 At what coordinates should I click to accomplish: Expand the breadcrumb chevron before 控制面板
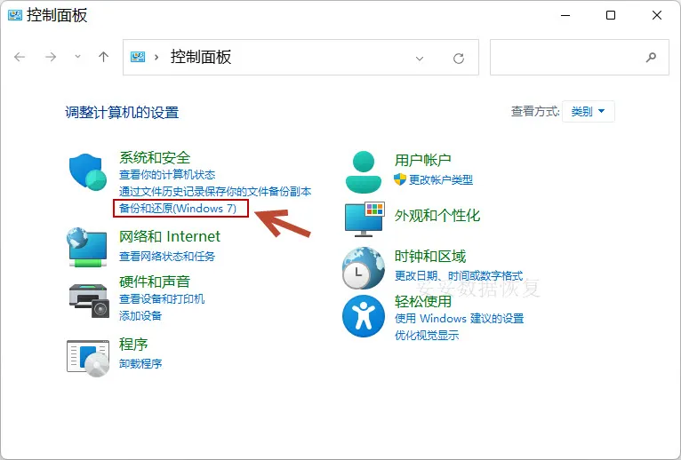coord(156,58)
